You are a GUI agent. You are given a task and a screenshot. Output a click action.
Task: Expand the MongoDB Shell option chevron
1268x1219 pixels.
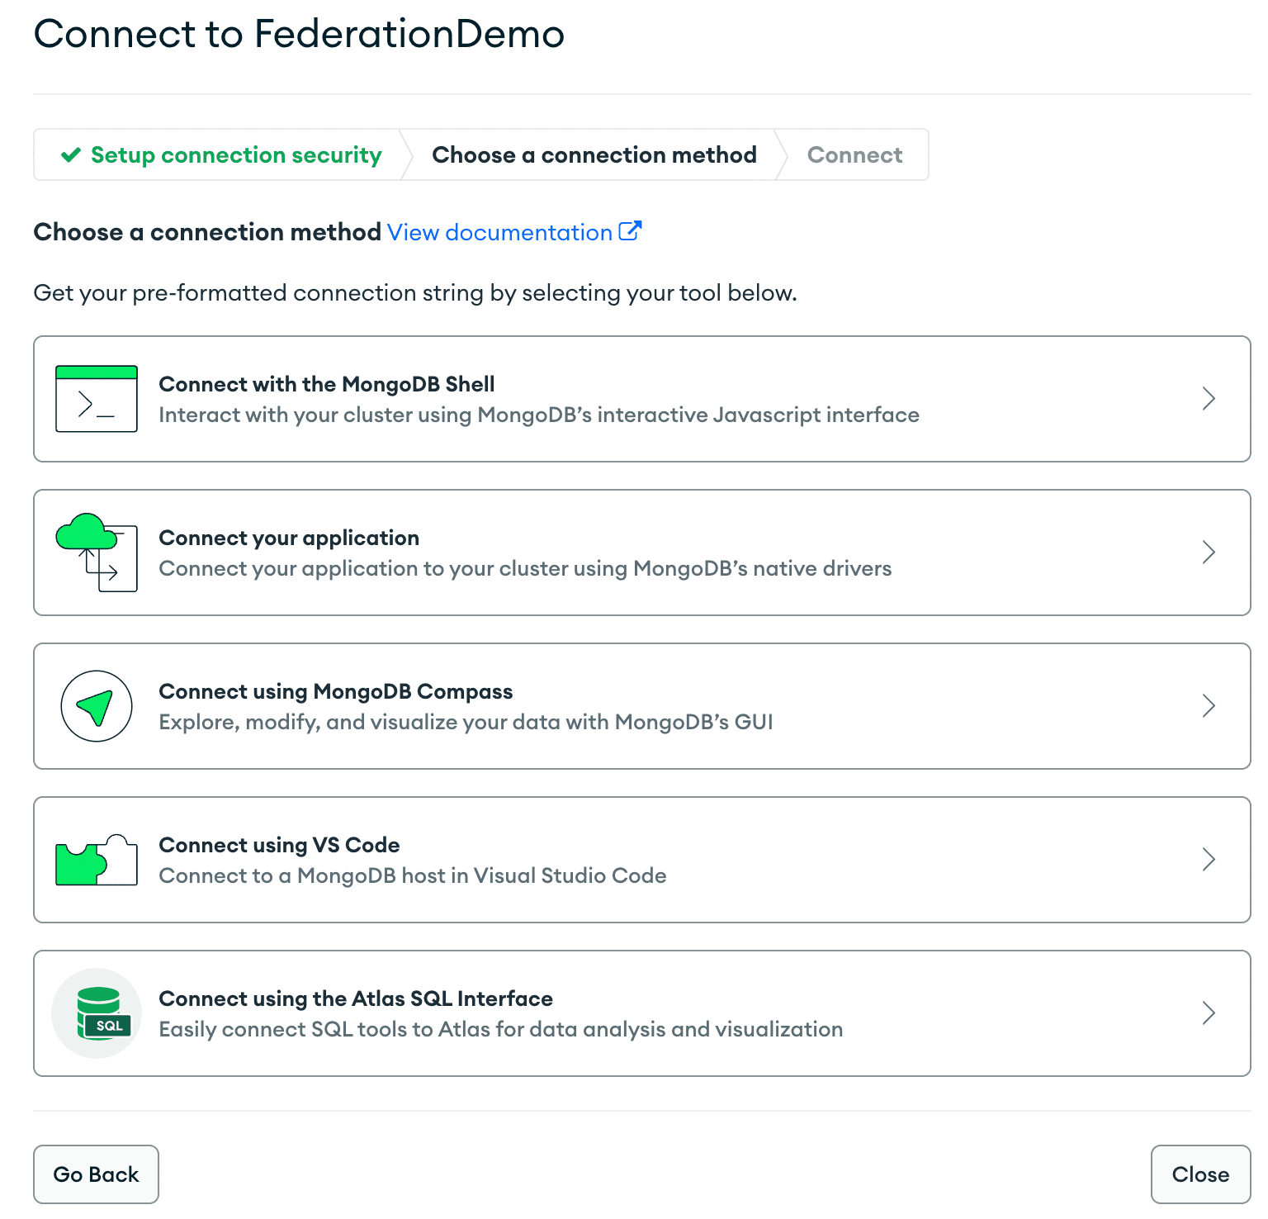pyautogui.click(x=1209, y=399)
